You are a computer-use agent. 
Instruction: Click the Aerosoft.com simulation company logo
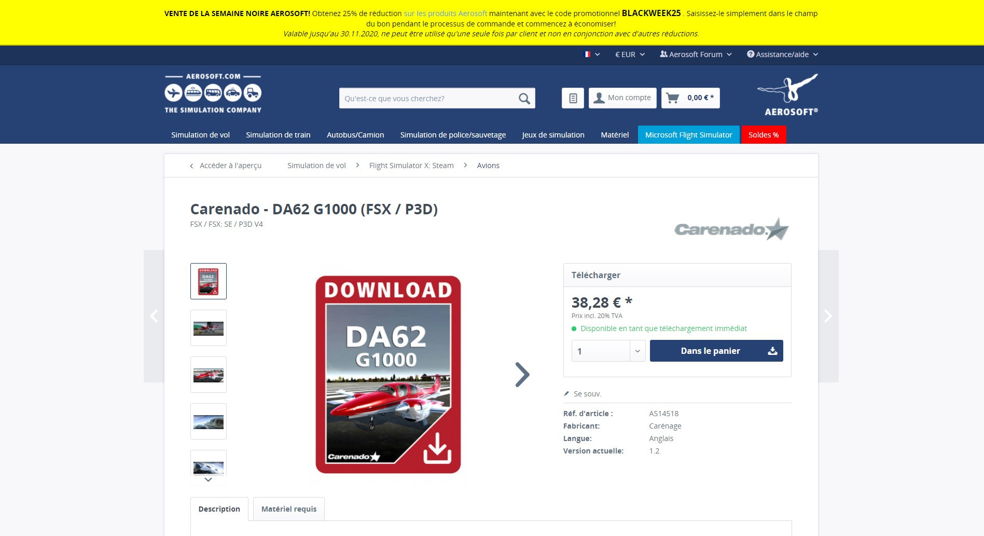[x=213, y=94]
